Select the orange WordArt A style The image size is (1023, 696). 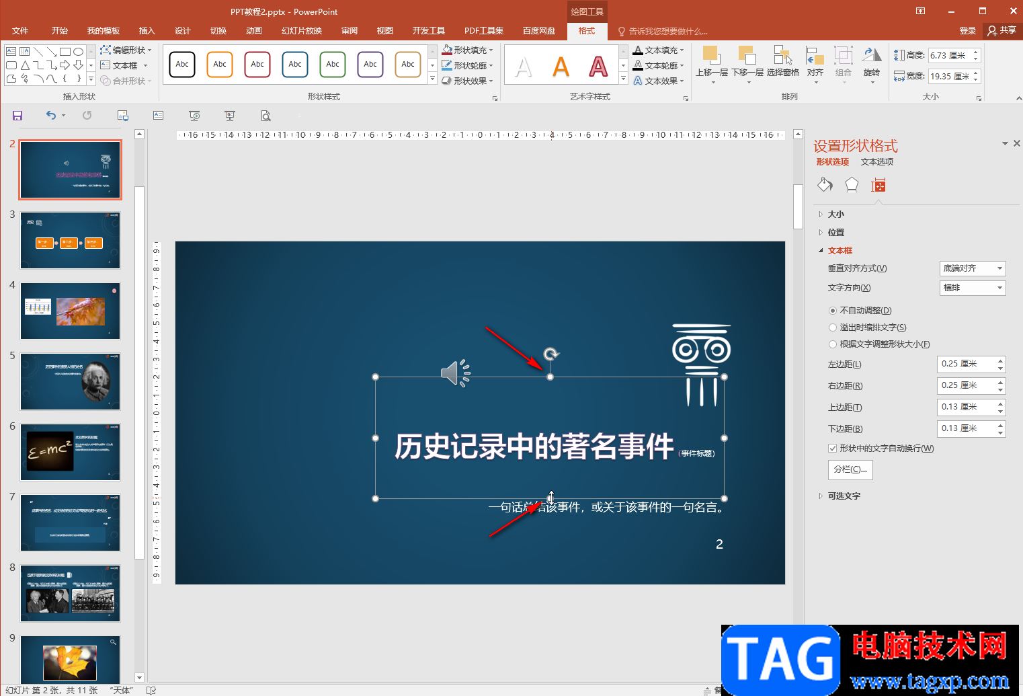(x=561, y=66)
